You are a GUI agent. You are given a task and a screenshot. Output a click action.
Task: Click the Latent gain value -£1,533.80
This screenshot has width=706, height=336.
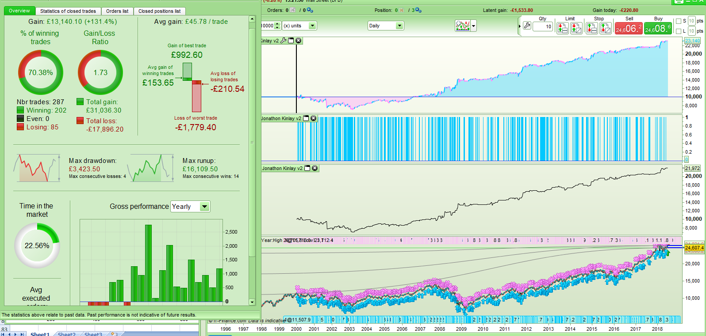coord(522,10)
